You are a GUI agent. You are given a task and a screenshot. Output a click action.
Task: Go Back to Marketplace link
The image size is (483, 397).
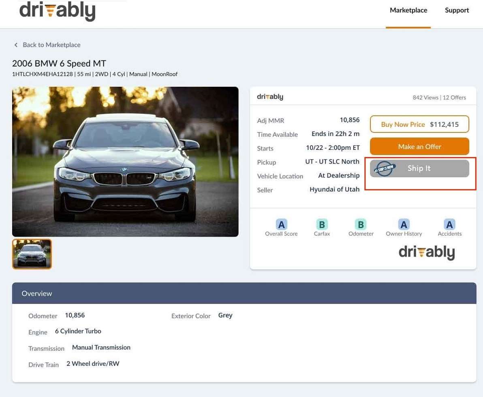pos(51,45)
